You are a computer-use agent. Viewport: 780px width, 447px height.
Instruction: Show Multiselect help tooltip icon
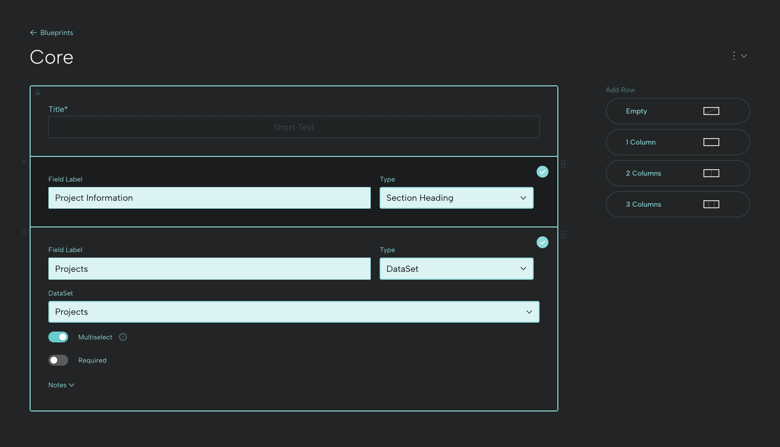click(123, 337)
